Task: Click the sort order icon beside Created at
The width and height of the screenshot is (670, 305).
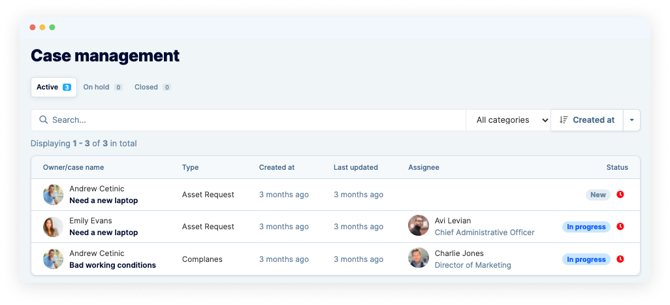Action: pos(564,120)
